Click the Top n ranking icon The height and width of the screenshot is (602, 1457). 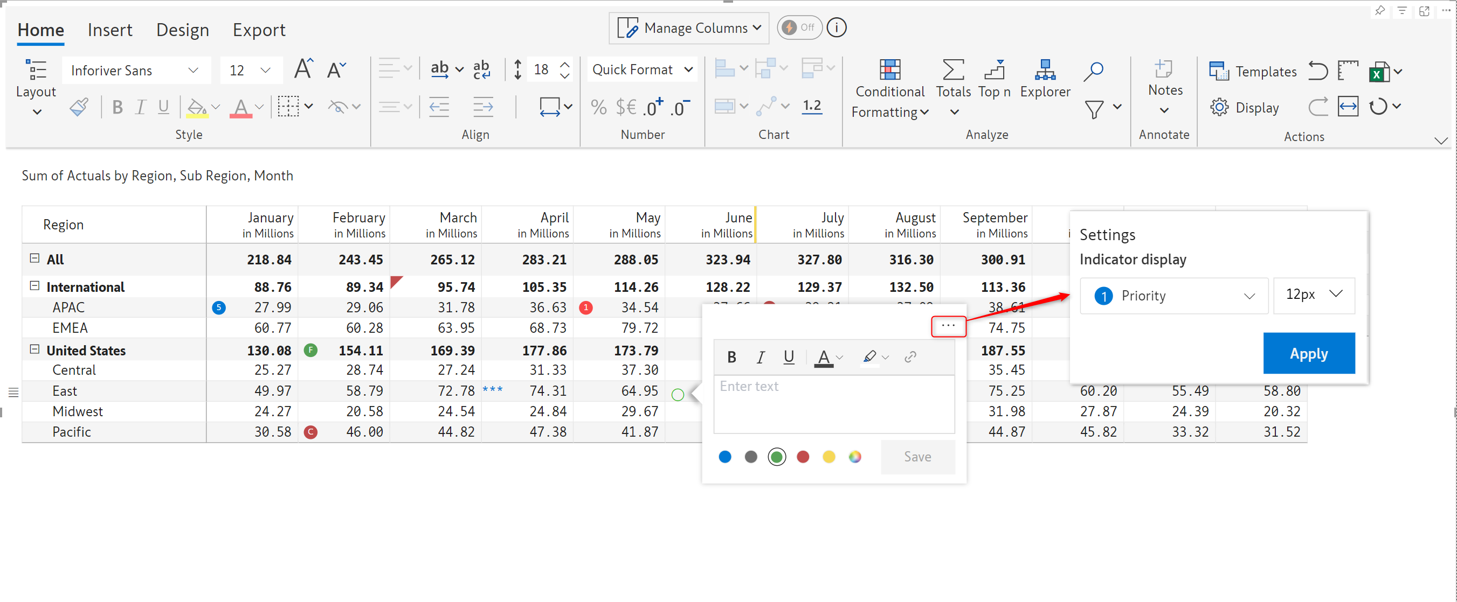[994, 70]
